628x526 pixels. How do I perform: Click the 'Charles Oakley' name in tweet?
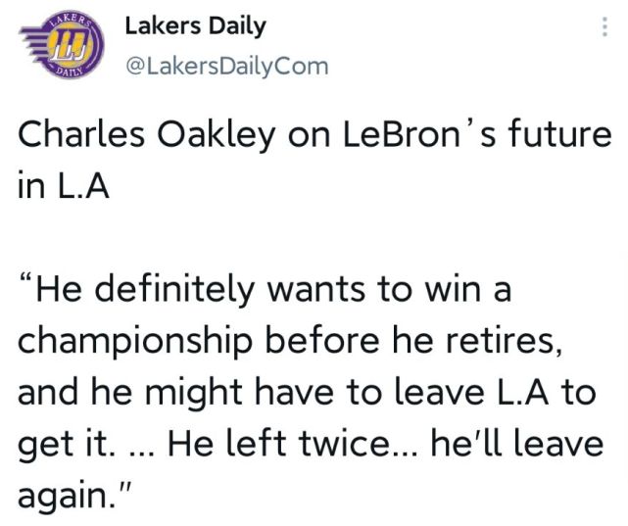click(147, 135)
